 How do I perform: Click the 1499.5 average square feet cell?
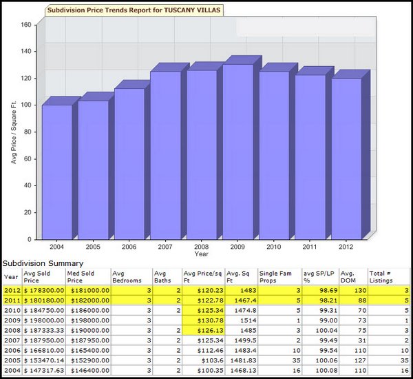[x=242, y=340]
